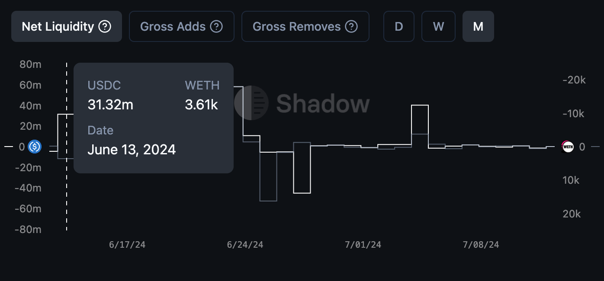Click the Gross Removes help icon

point(351,27)
